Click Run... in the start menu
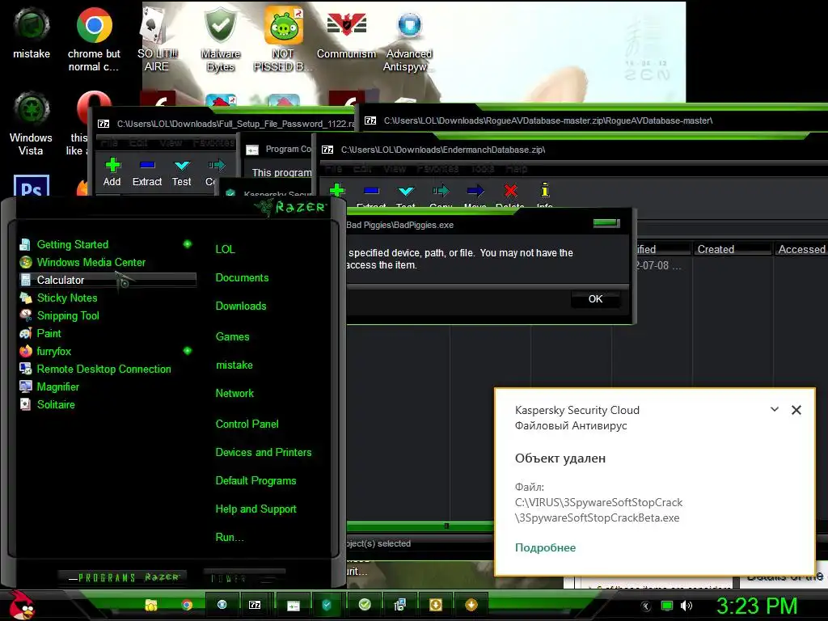This screenshot has height=621, width=828. tap(229, 538)
